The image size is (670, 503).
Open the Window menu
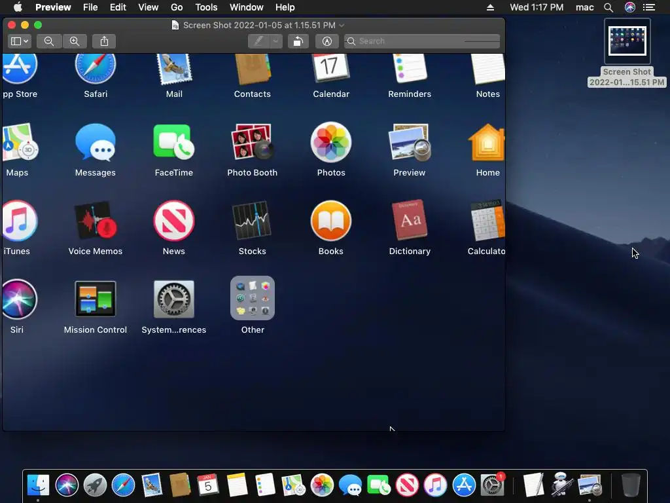[247, 7]
